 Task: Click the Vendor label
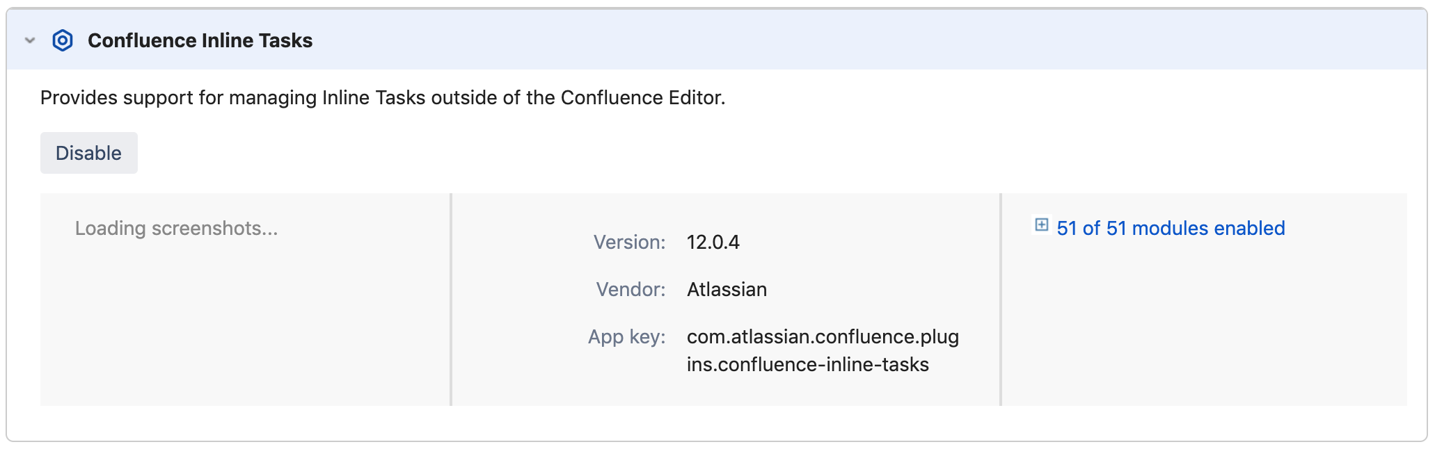tap(631, 289)
